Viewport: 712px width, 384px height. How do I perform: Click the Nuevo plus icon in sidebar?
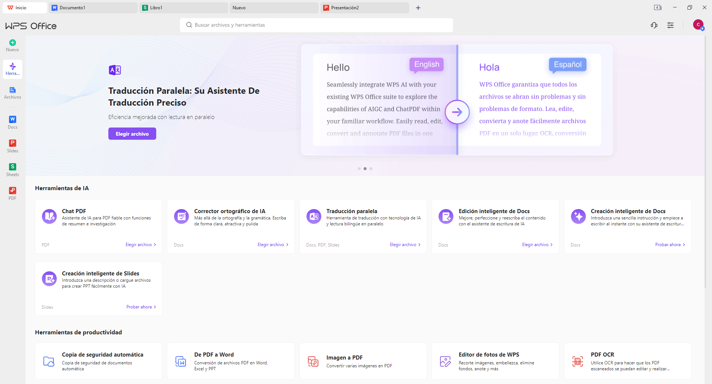tap(13, 43)
